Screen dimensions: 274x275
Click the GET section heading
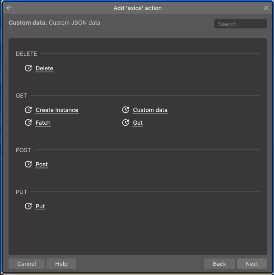[21, 96]
